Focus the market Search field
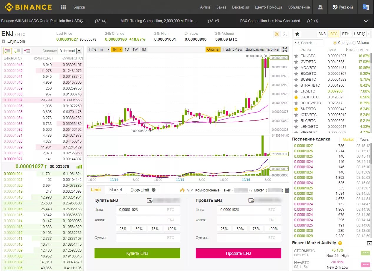 308,43
